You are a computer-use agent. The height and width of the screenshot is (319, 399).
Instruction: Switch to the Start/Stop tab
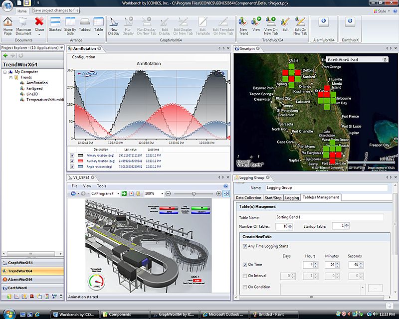(273, 198)
